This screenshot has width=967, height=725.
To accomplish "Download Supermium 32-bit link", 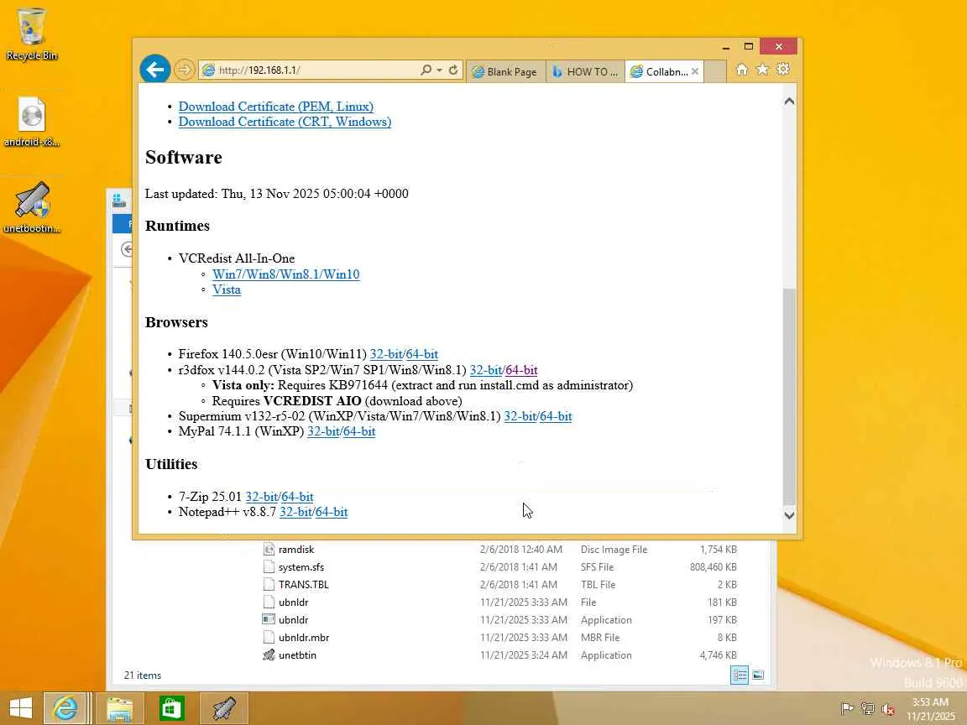I will tap(520, 416).
